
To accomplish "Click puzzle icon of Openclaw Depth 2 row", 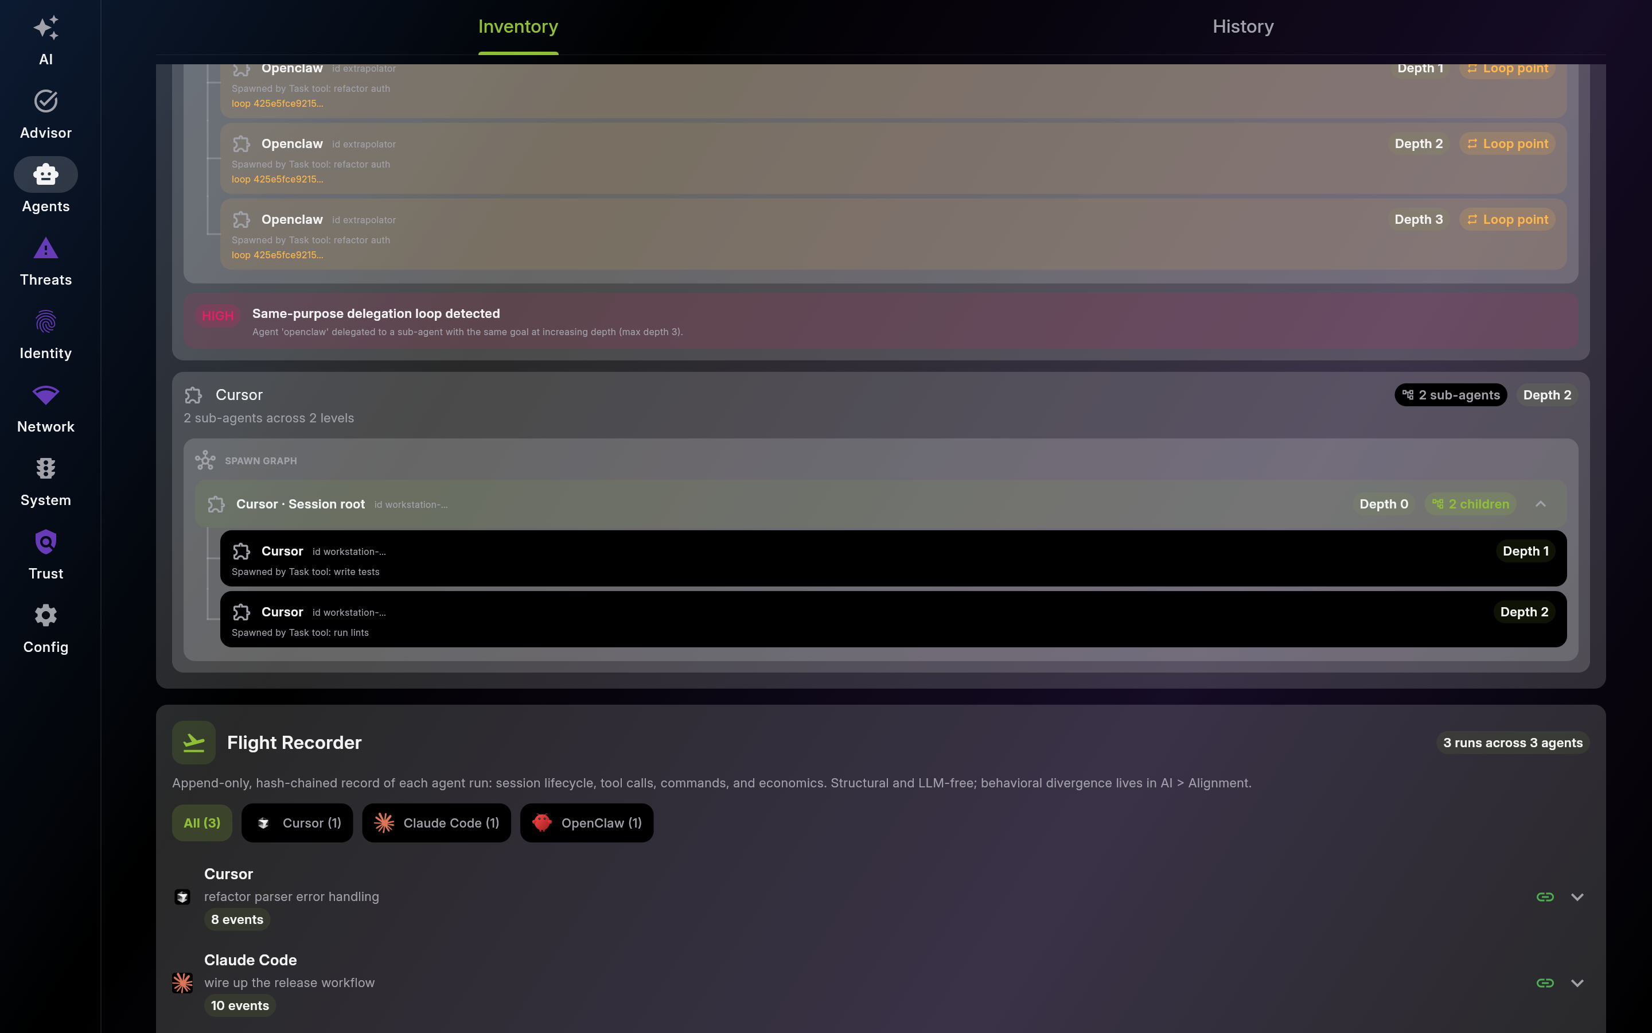I will point(241,144).
